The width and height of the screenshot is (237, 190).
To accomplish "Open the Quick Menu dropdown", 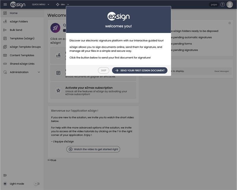I will pyautogui.click(x=41, y=4).
